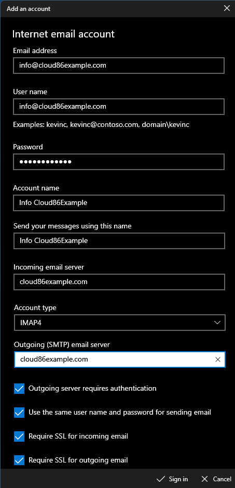Select the Email address input field

tap(119, 66)
